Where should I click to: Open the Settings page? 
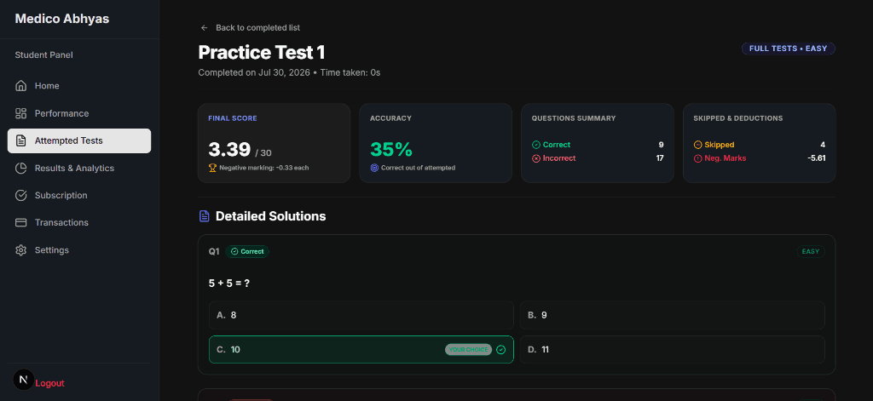(x=79, y=250)
